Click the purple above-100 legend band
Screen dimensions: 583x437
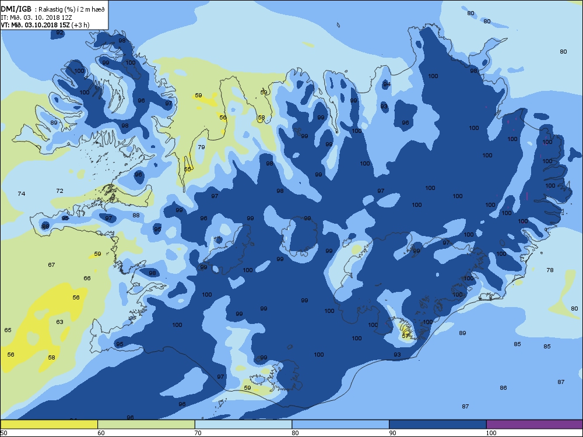click(x=534, y=424)
